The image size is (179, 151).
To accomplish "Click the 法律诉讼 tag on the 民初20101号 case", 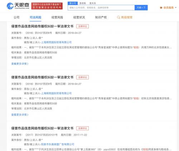I will [x=82, y=128].
